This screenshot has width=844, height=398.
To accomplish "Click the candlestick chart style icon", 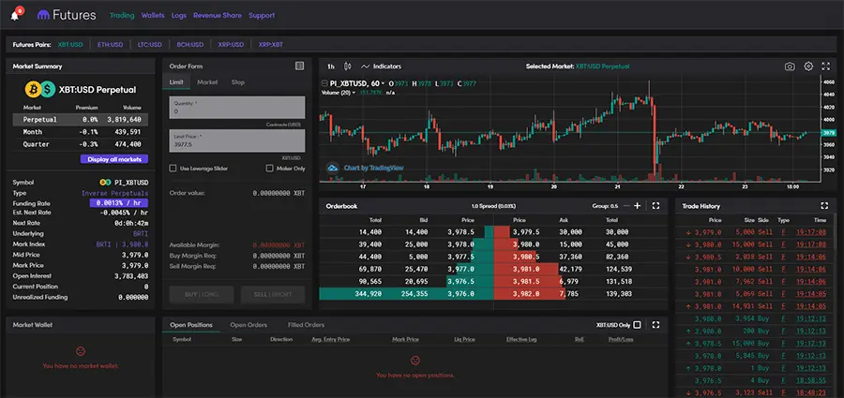I will 348,66.
